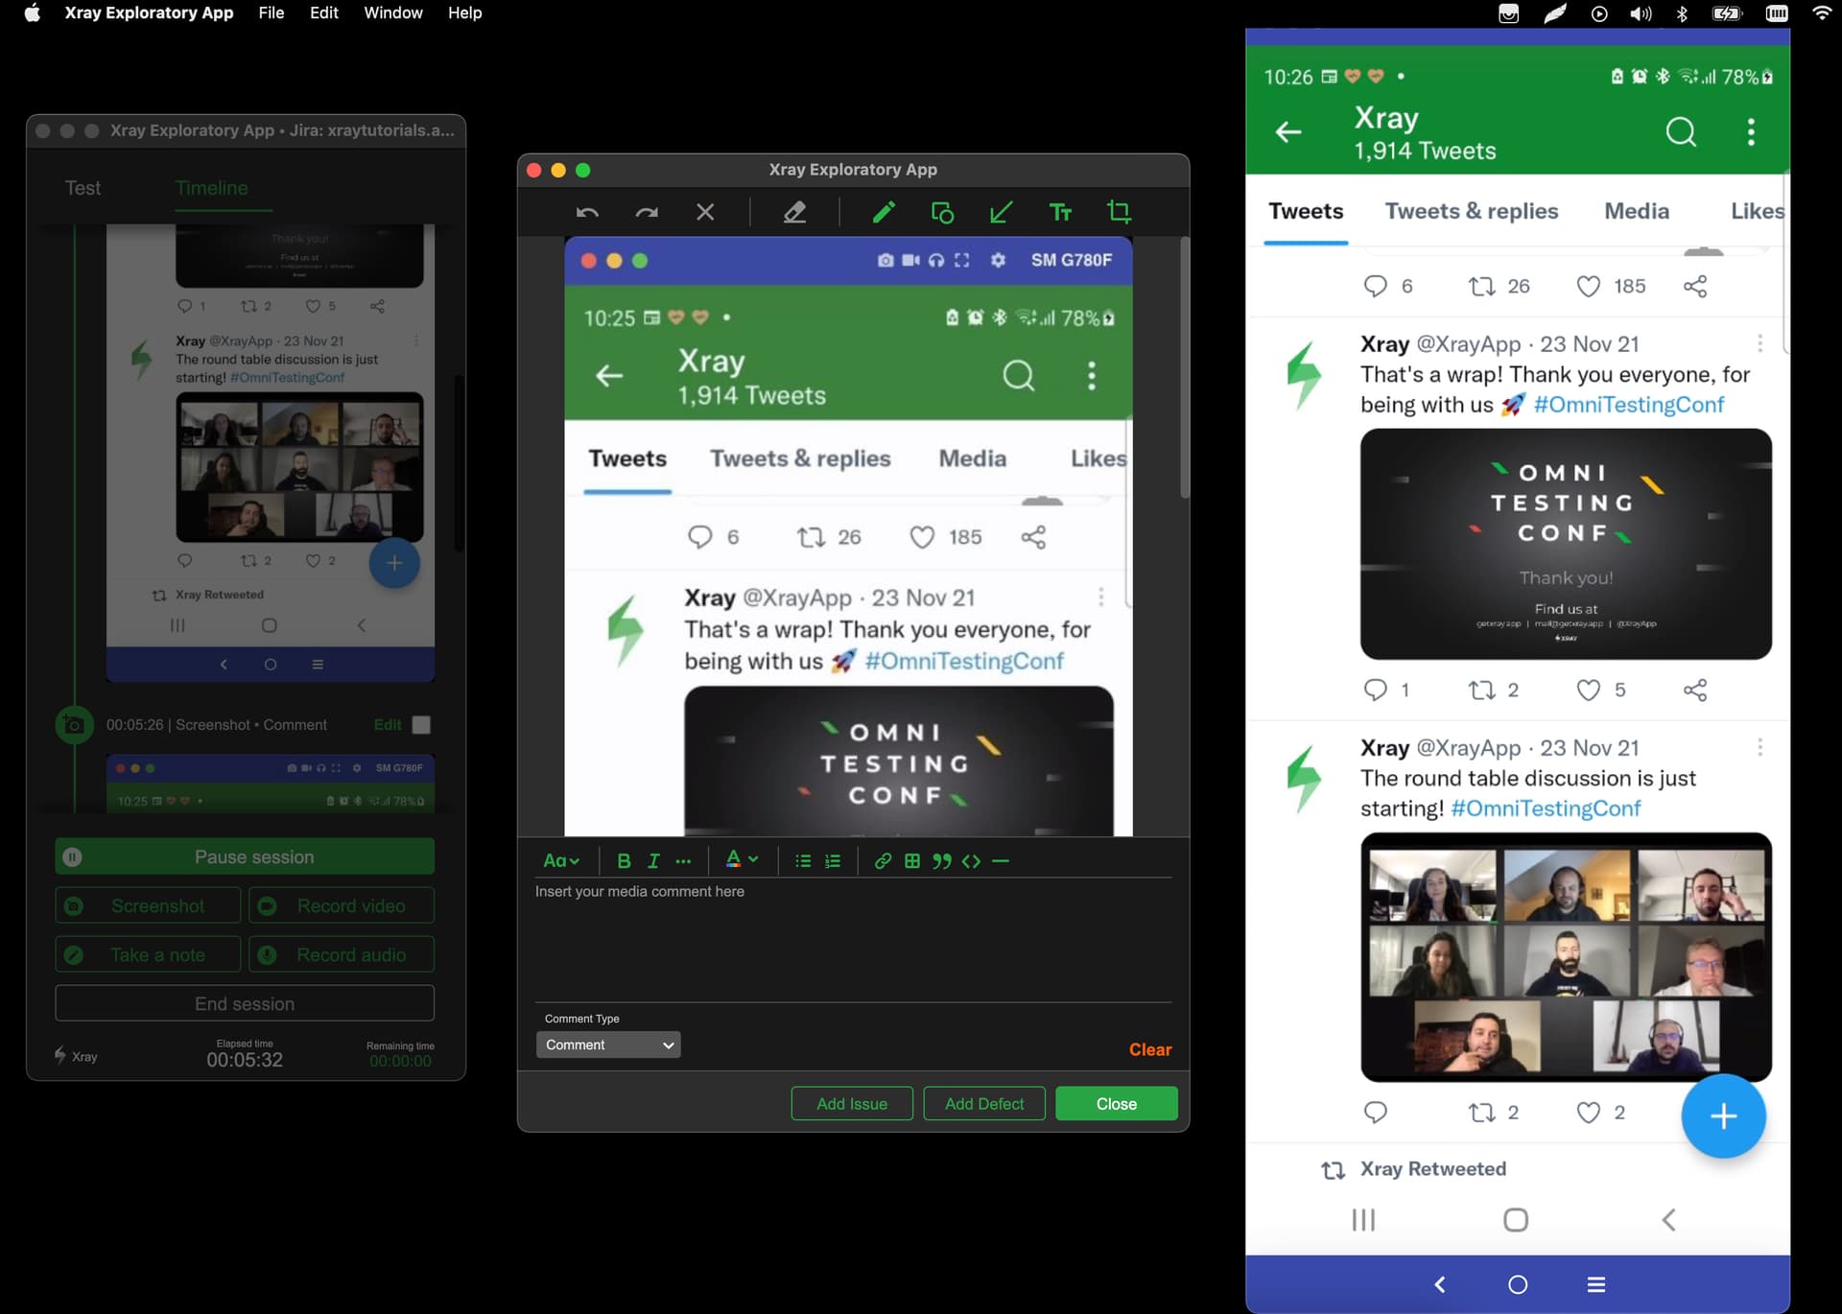Click the X discard icon in editor toolbar
The height and width of the screenshot is (1314, 1842).
pyautogui.click(x=705, y=212)
